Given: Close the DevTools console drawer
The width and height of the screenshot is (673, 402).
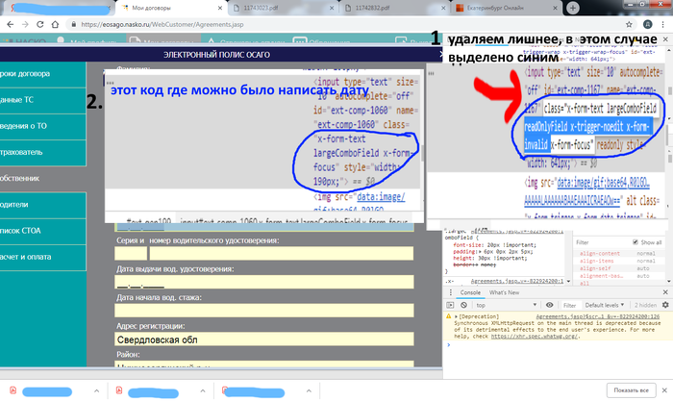Looking at the screenshot, I should click(x=664, y=291).
